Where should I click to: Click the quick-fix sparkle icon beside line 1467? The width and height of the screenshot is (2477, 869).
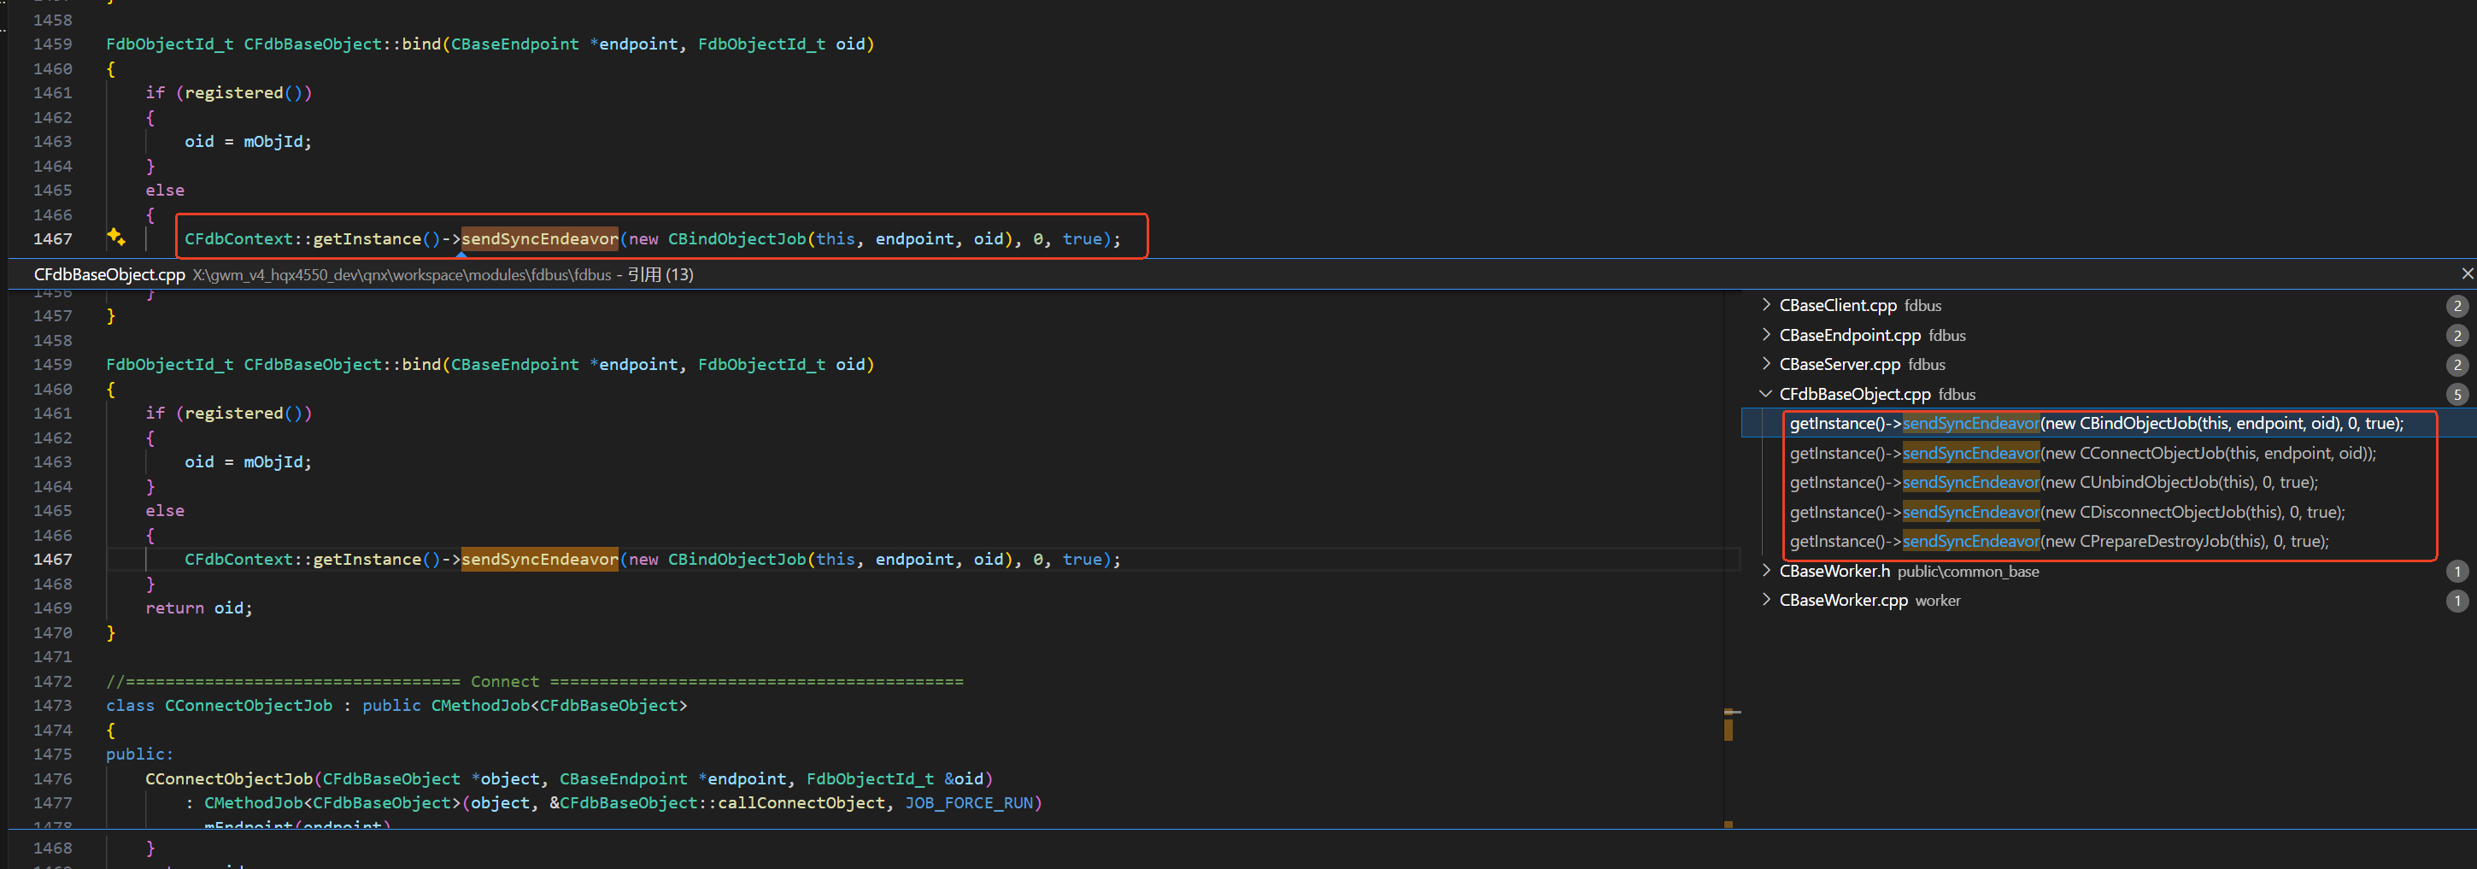coord(116,238)
